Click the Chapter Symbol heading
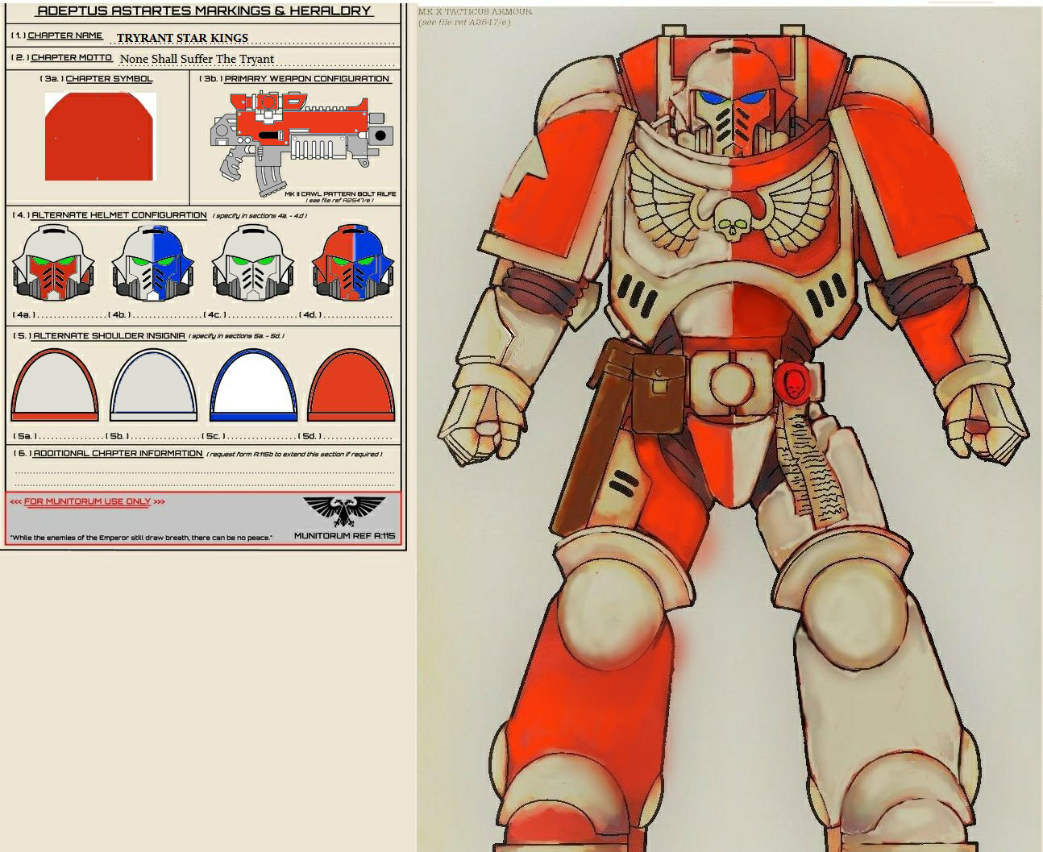Image resolution: width=1043 pixels, height=852 pixels. 109,79
